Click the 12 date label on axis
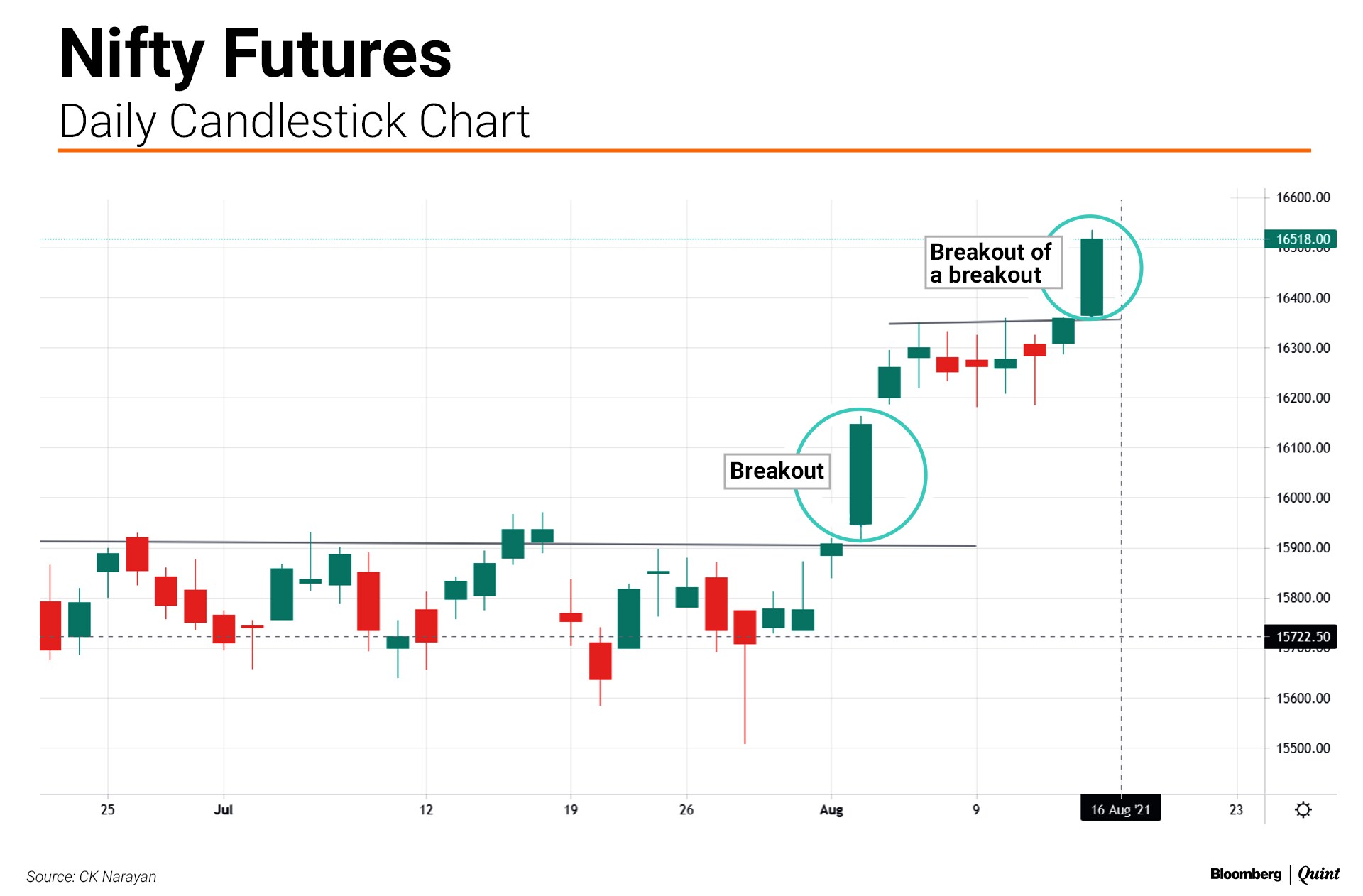 [426, 810]
